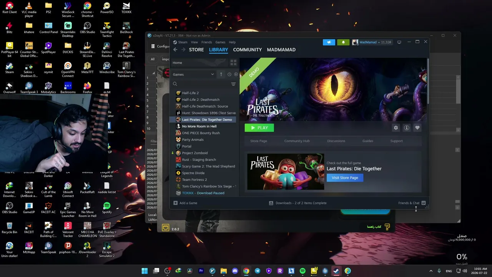492x277 pixels.
Task: Collapse the game list with up arrow
Action: coord(221,74)
